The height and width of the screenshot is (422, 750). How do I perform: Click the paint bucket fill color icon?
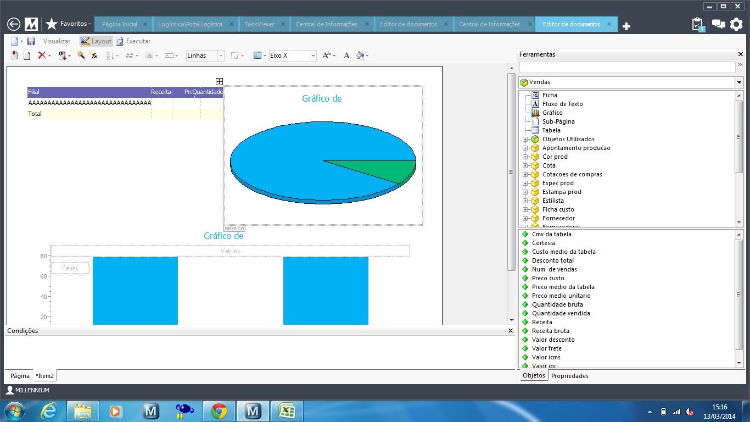click(x=360, y=55)
